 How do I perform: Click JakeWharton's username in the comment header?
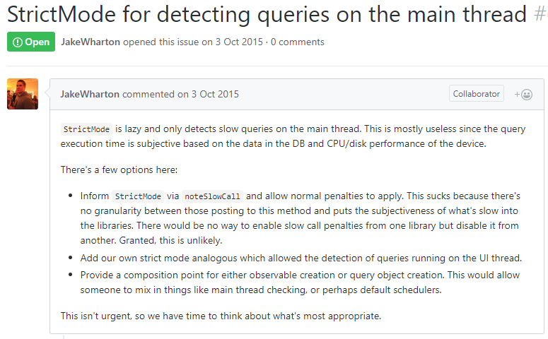click(x=91, y=94)
